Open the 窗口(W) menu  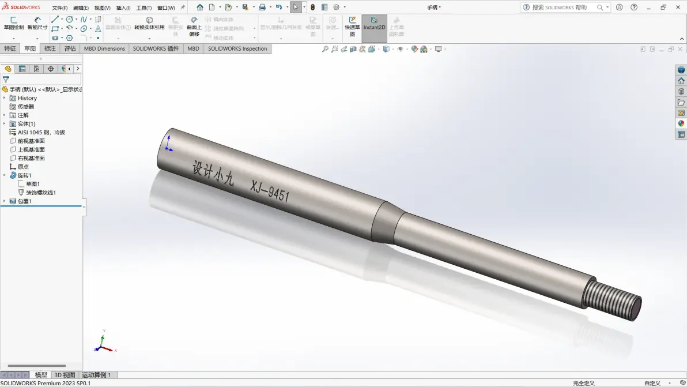coord(166,8)
